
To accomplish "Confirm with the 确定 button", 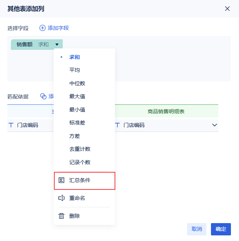I will (x=221, y=229).
